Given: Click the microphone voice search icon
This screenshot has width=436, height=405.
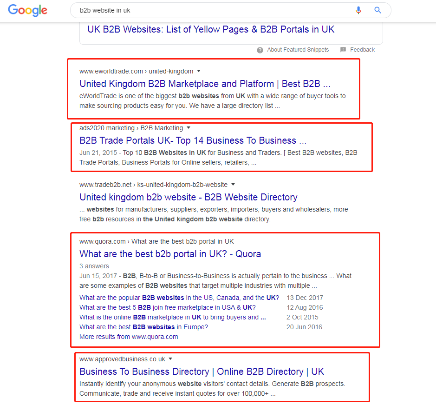Looking at the screenshot, I should (358, 10).
